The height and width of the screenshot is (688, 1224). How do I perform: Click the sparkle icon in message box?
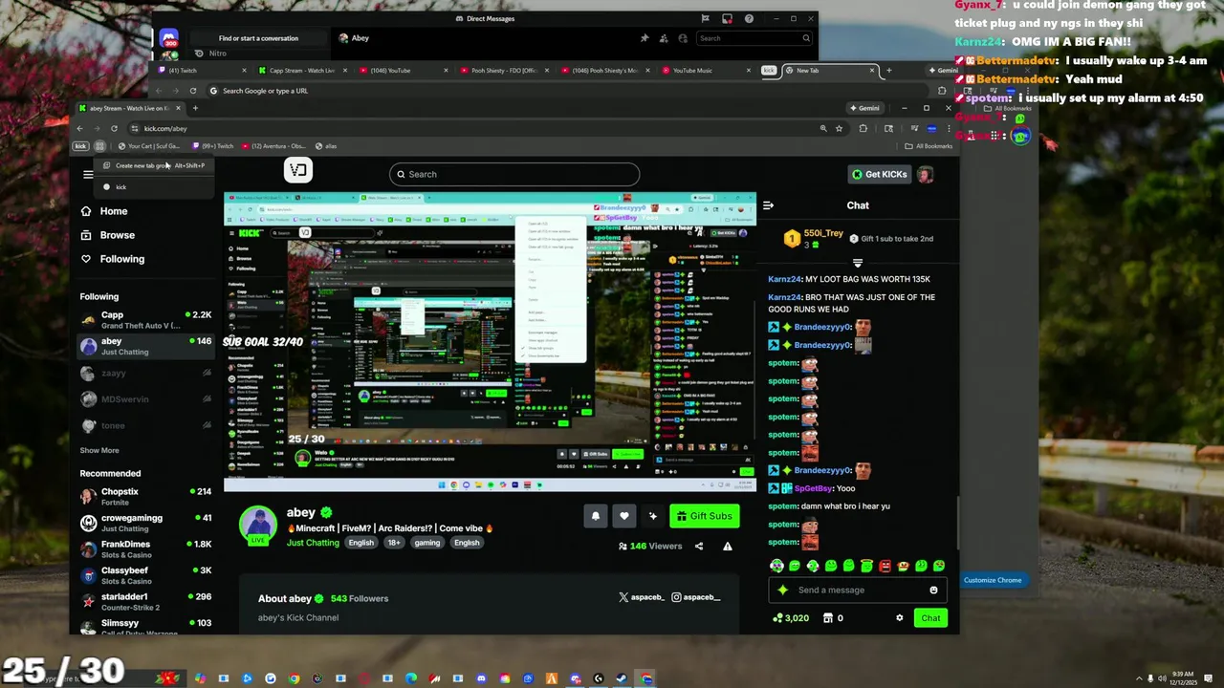coord(783,590)
